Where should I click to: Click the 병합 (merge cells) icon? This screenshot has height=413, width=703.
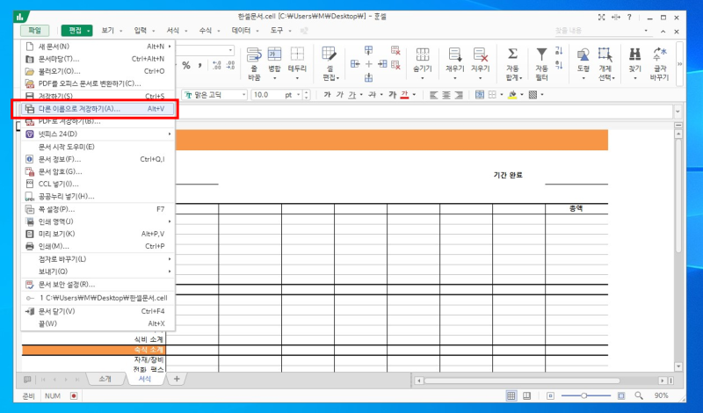point(274,54)
